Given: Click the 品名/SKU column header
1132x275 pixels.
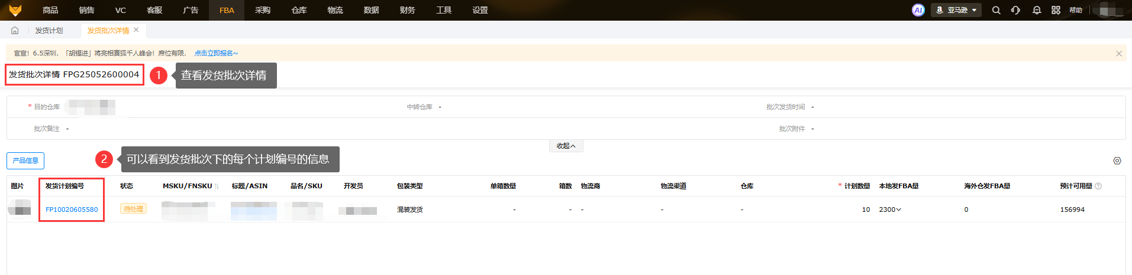Looking at the screenshot, I should [x=307, y=186].
